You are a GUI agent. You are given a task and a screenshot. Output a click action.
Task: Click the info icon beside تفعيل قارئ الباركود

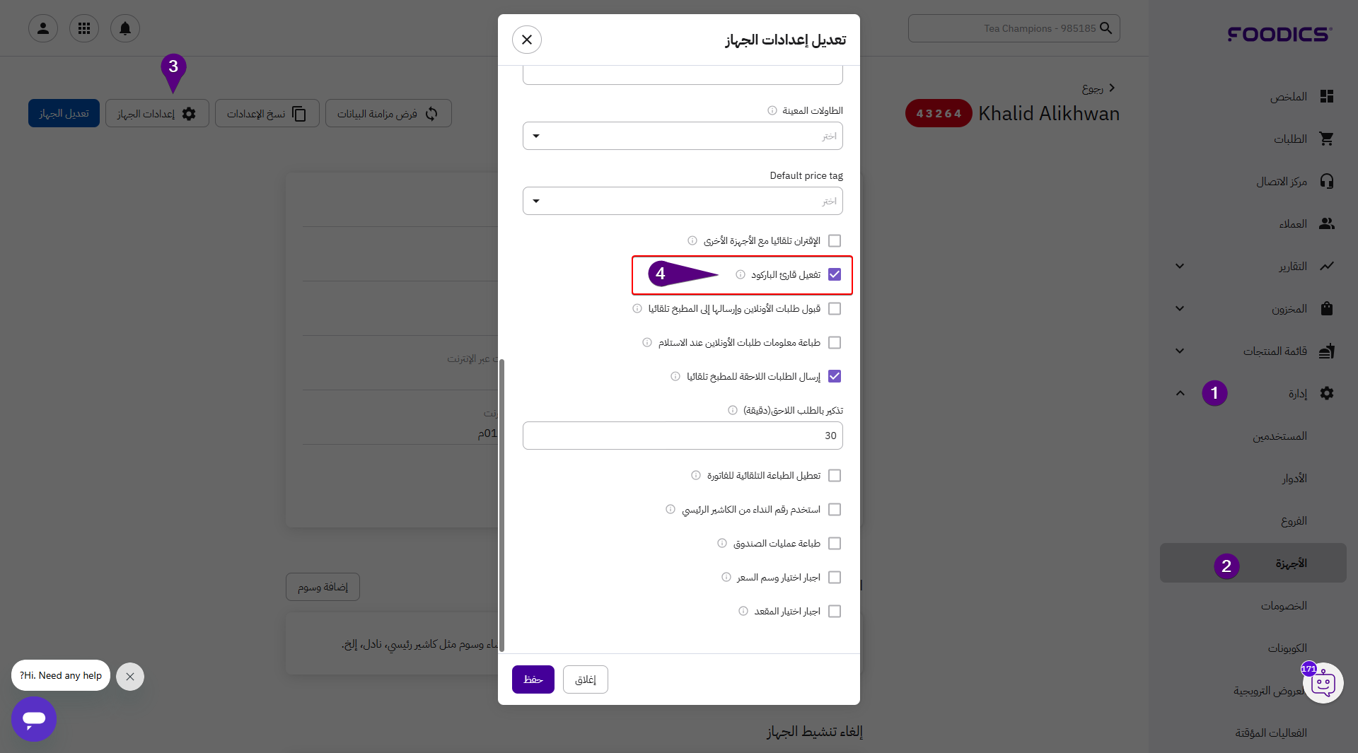[x=741, y=274]
